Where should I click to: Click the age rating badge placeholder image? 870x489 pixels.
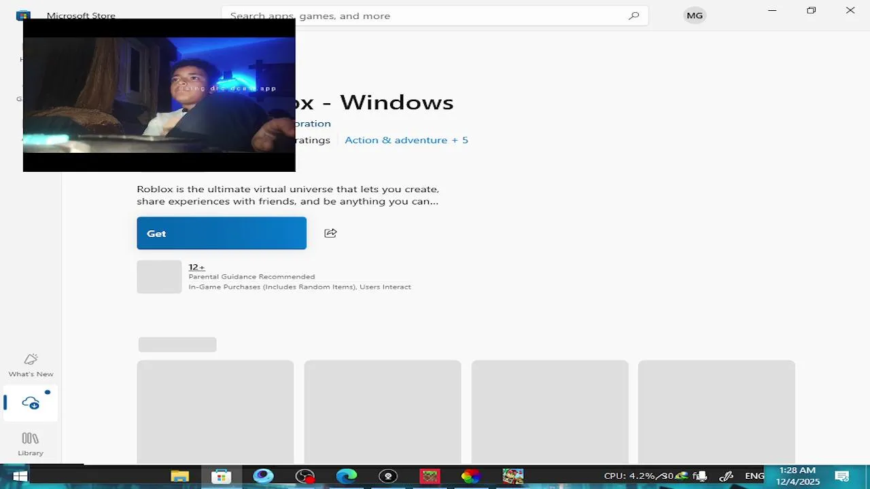point(159,276)
